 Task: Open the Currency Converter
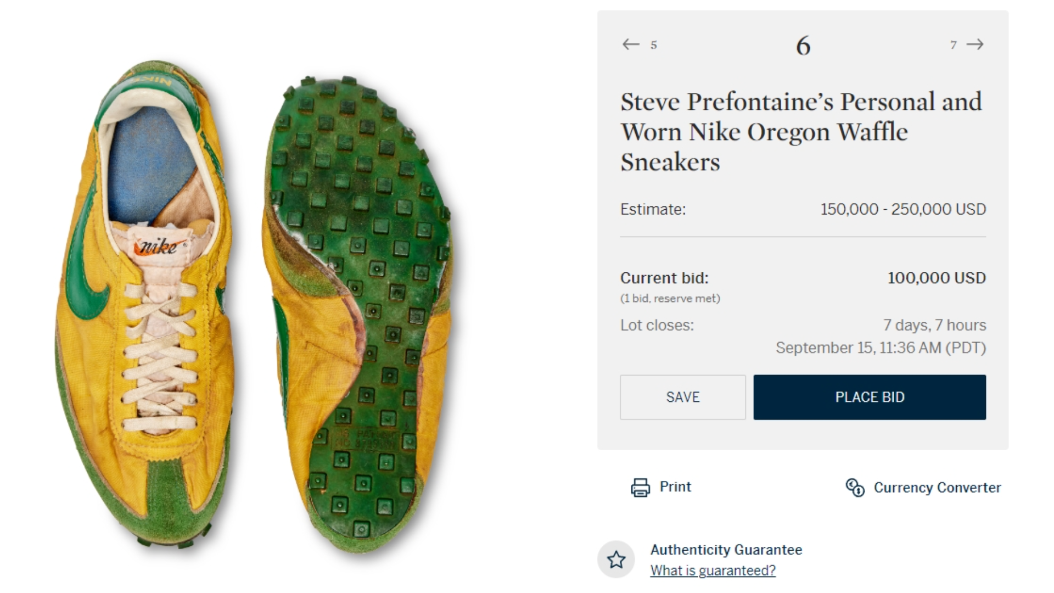click(x=937, y=487)
